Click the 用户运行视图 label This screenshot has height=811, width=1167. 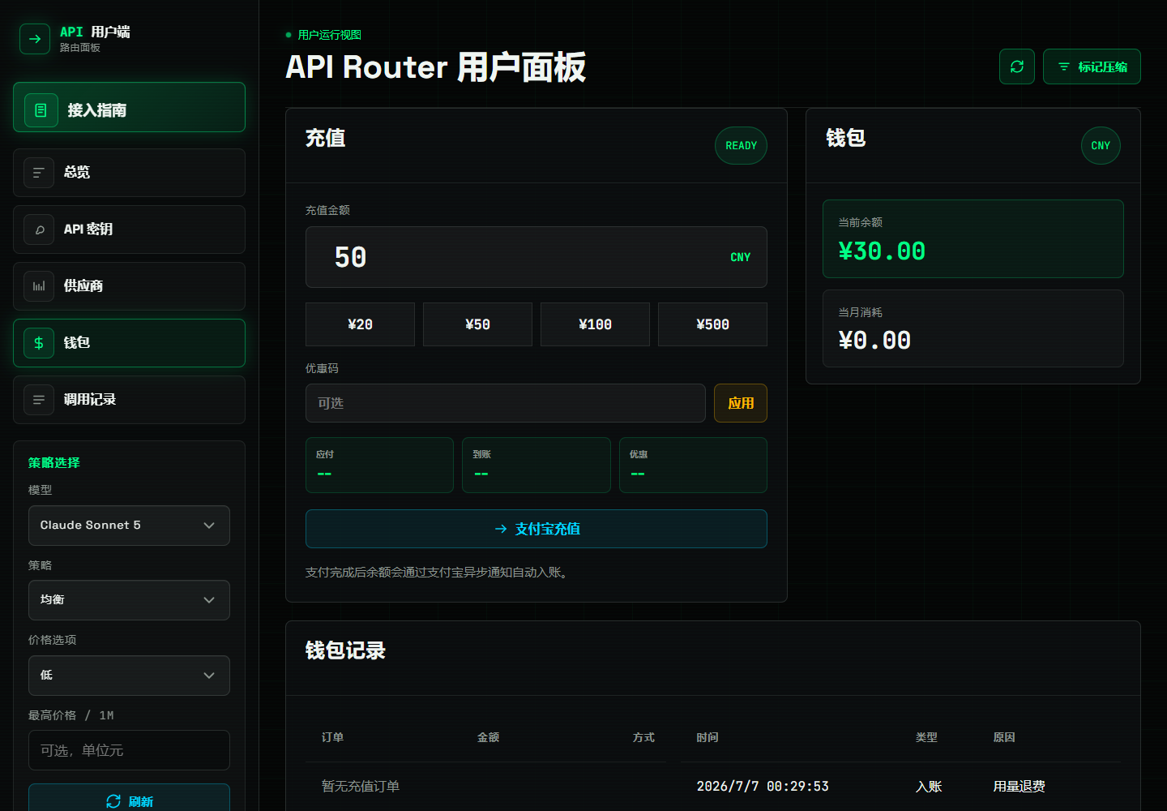click(x=330, y=35)
